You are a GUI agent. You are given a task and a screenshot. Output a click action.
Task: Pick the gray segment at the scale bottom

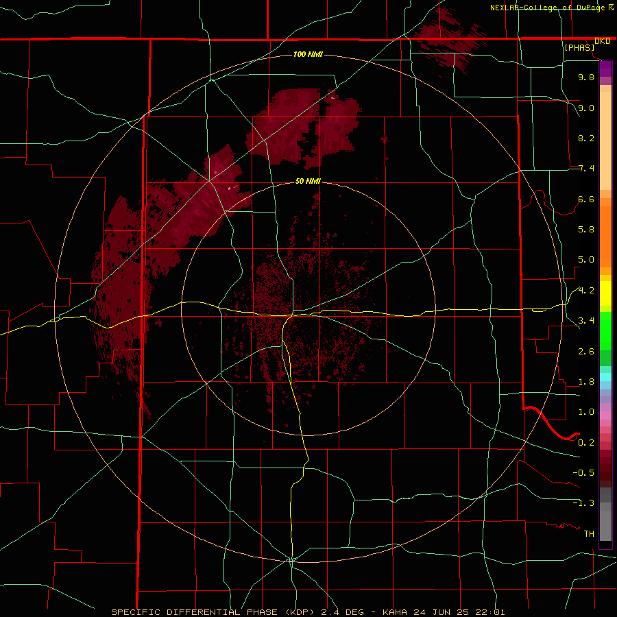[x=605, y=525]
